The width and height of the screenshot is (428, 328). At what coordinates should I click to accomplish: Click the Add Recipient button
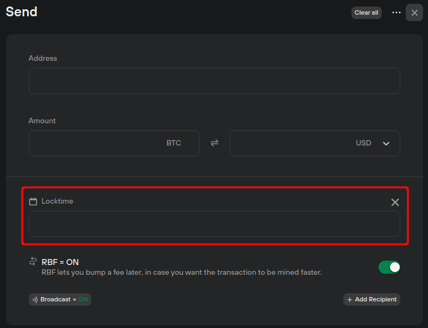pyautogui.click(x=372, y=299)
